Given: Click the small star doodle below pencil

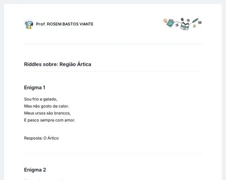Looking at the screenshot, I should [x=194, y=26].
